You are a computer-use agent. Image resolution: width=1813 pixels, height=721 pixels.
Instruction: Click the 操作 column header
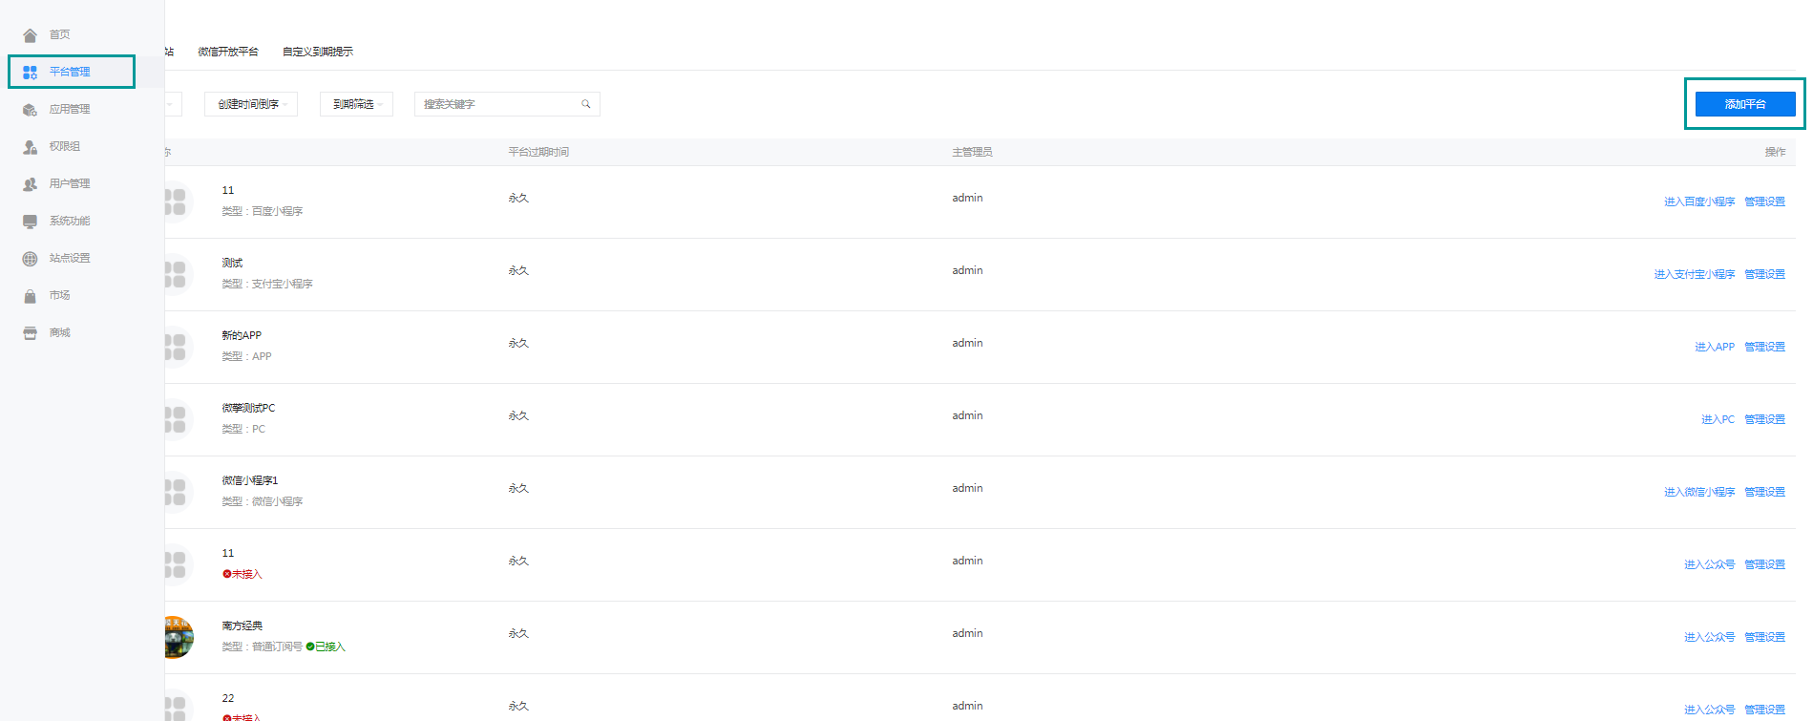click(1775, 152)
